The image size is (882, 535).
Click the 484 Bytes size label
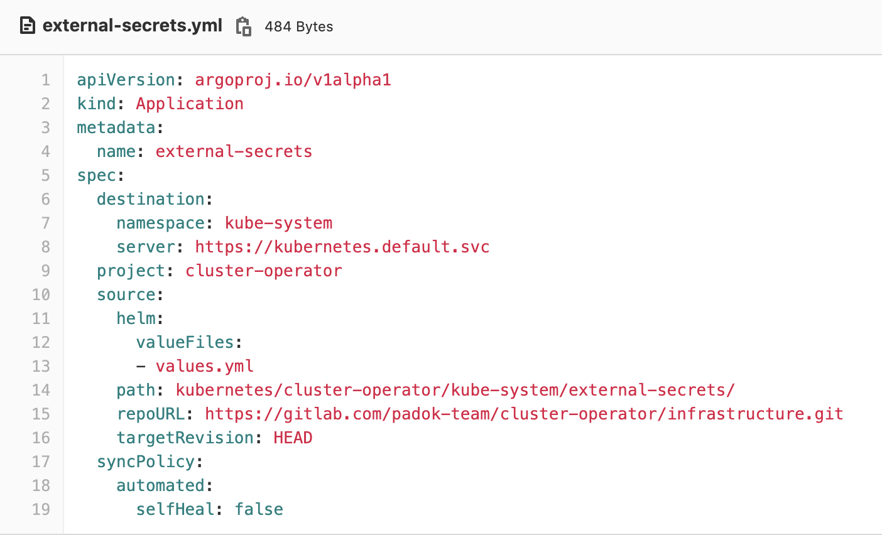point(298,26)
